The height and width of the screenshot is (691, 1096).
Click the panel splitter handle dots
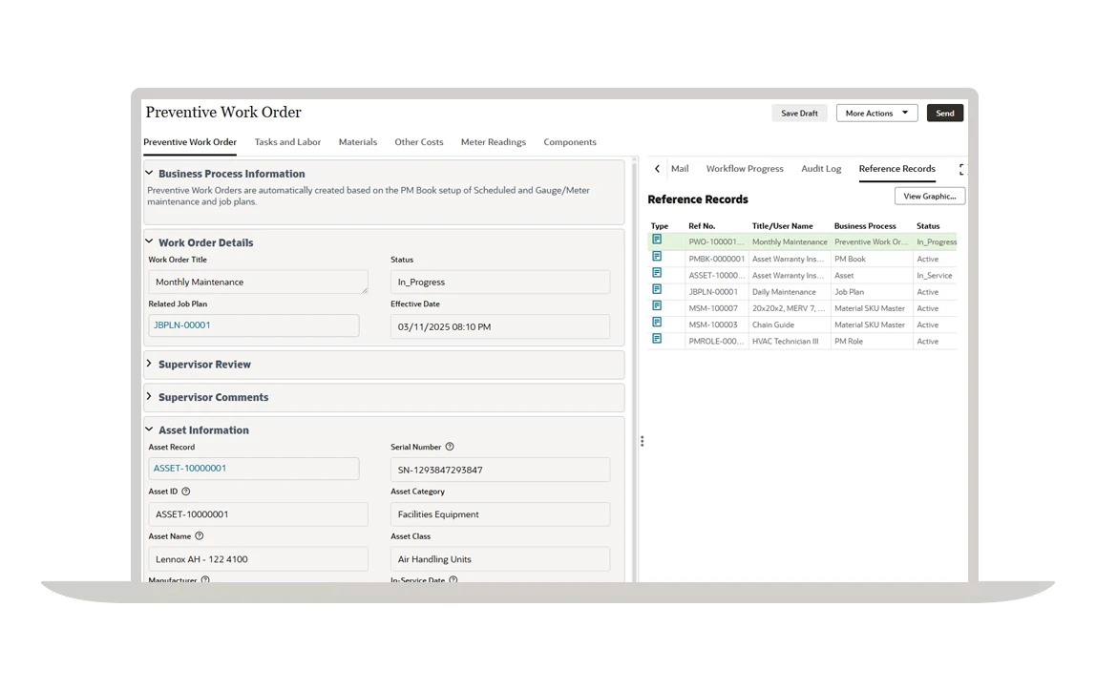(x=642, y=441)
